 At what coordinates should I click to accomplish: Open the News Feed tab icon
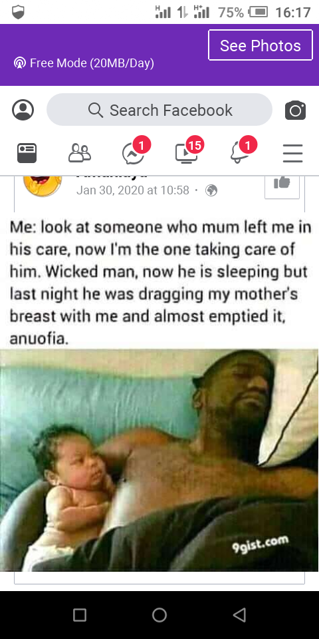27,153
